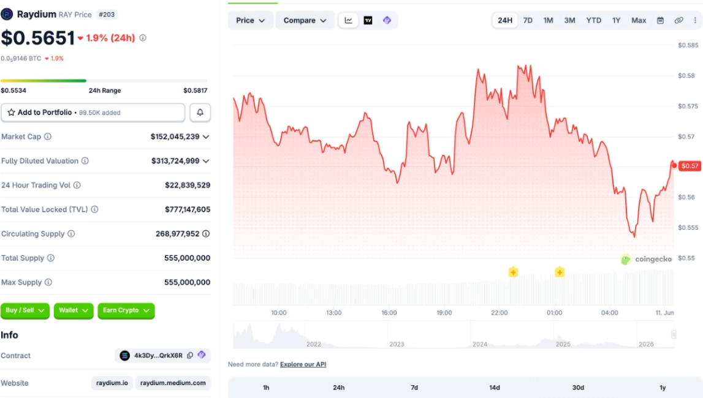Click the #203 rank badge
This screenshot has height=398, width=703.
[x=107, y=14]
